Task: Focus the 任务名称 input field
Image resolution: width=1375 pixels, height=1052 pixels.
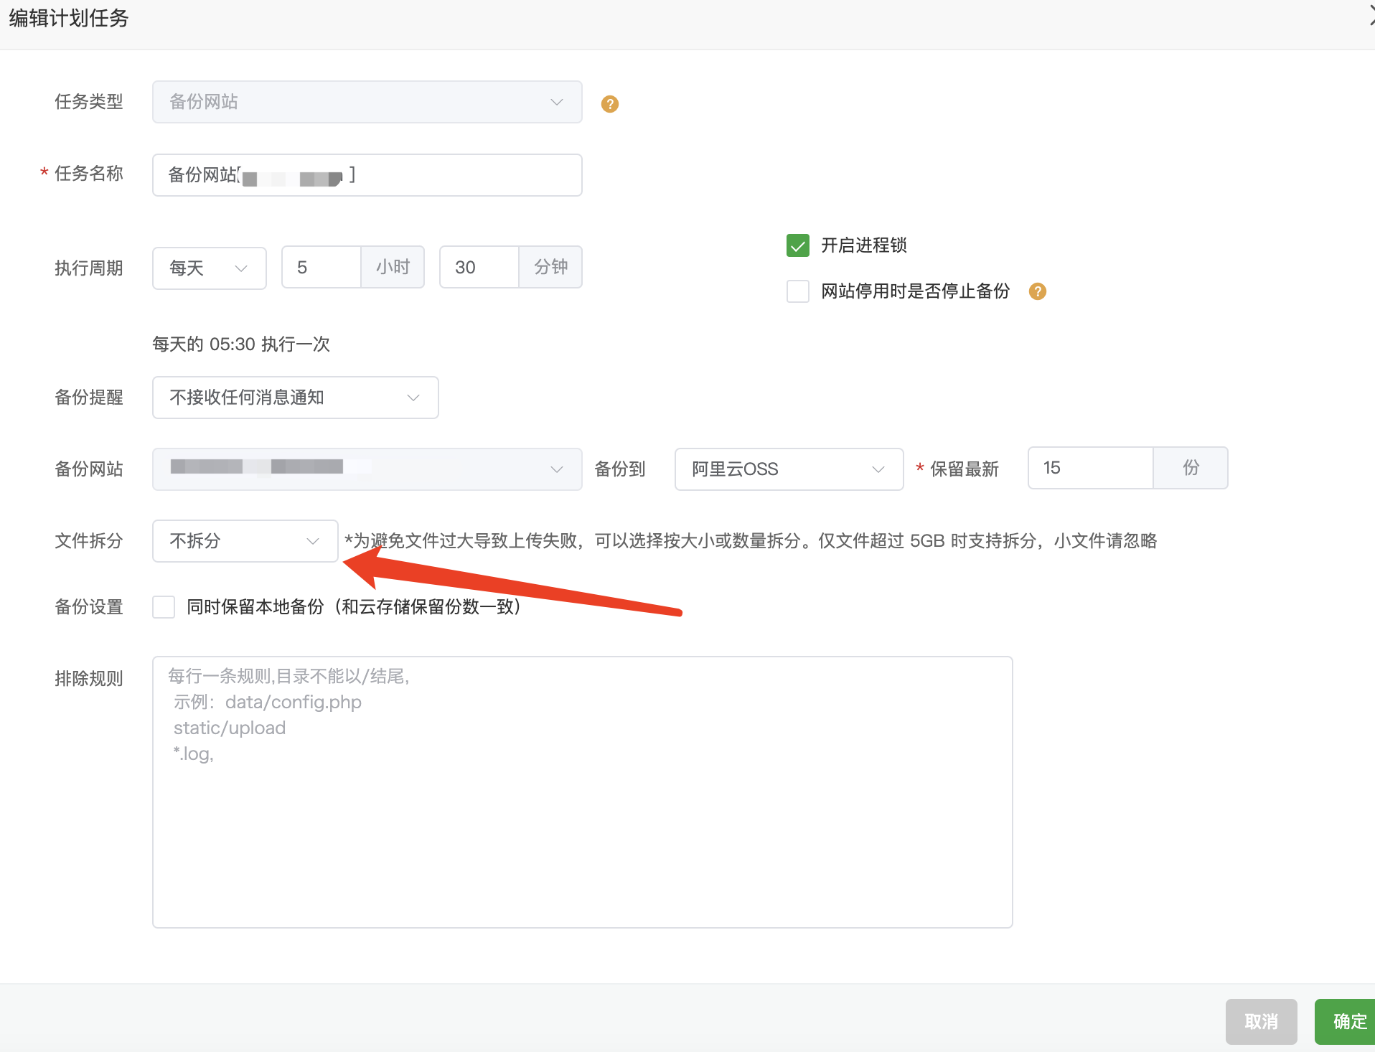Action: 367,175
